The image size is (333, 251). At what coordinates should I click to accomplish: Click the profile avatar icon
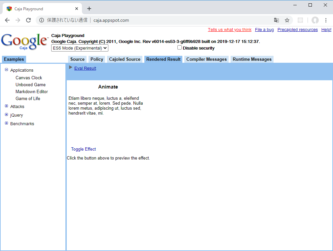coord(315,20)
